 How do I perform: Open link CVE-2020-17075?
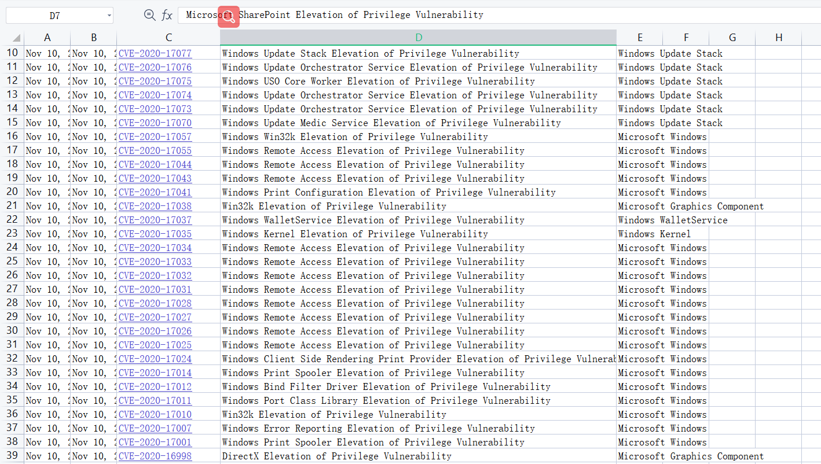(x=155, y=81)
